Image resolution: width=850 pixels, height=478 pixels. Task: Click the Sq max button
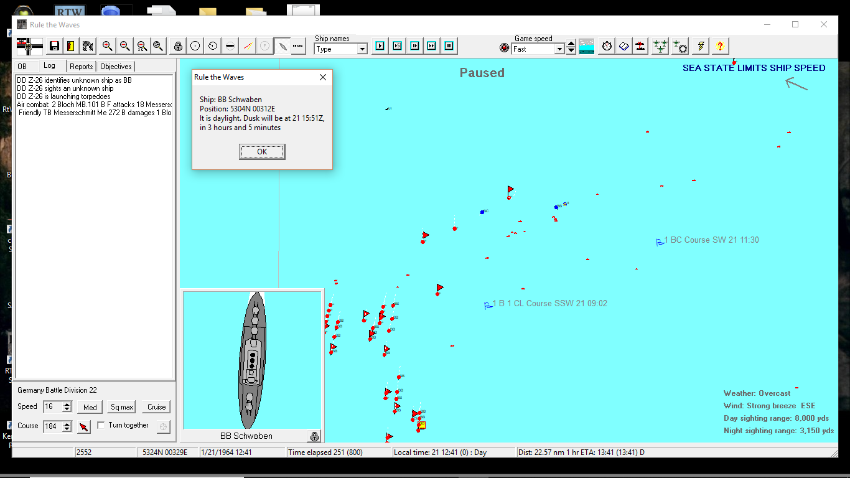pyautogui.click(x=121, y=407)
